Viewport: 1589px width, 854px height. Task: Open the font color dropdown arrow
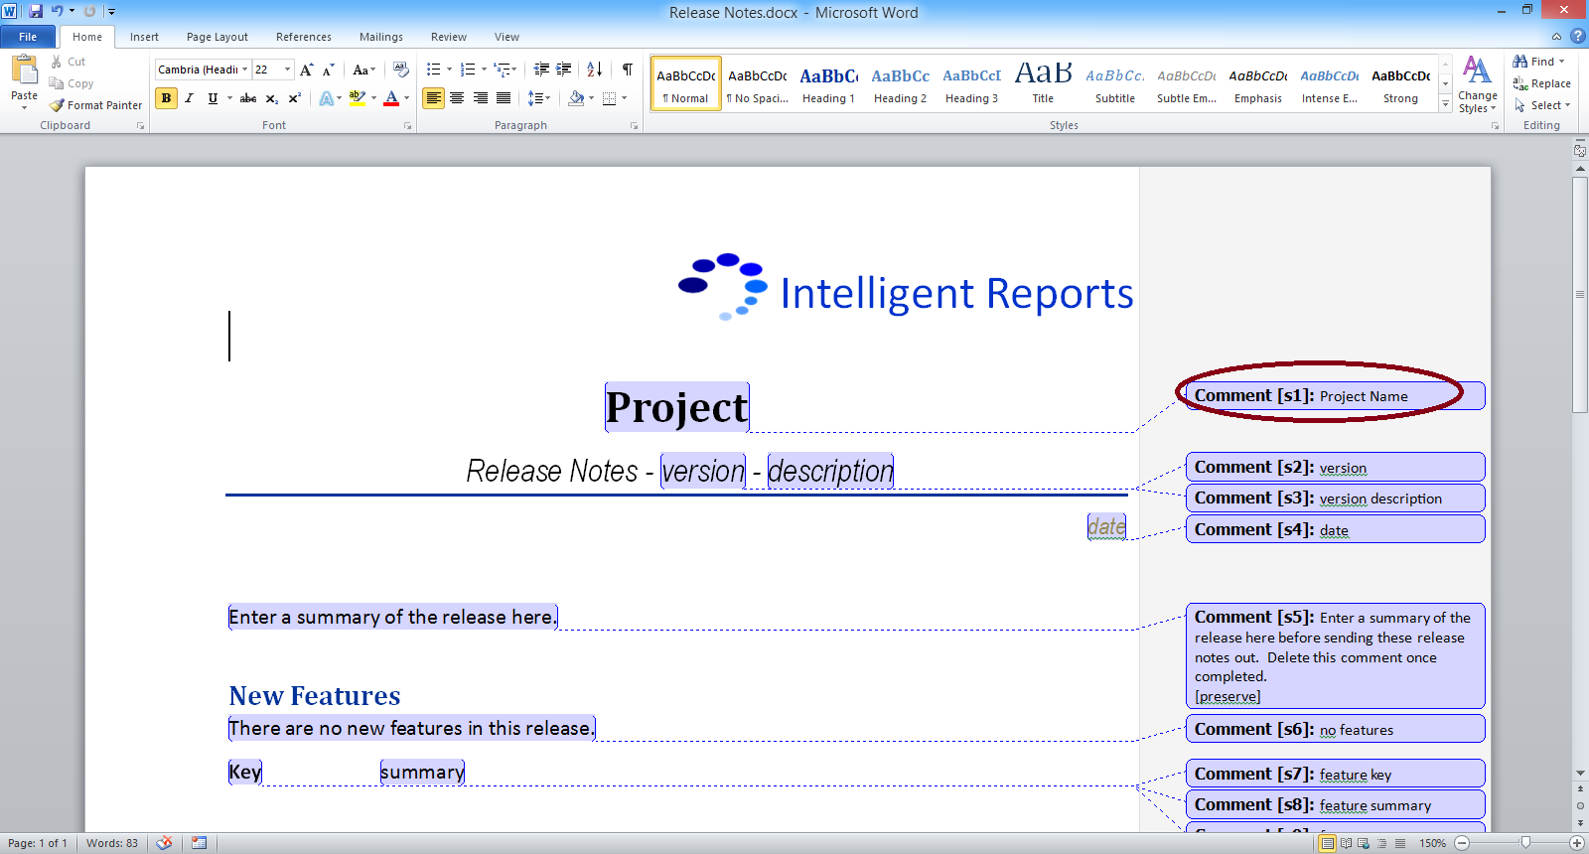[x=407, y=98]
